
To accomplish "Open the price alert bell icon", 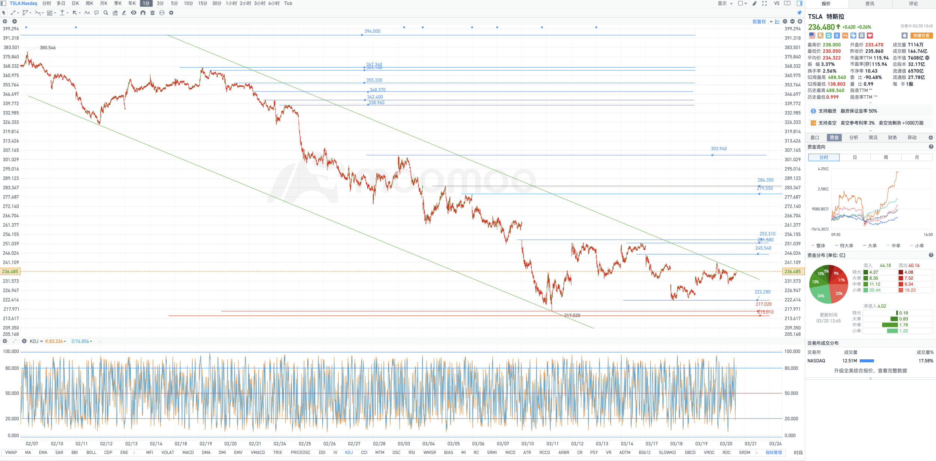I will coord(905,36).
